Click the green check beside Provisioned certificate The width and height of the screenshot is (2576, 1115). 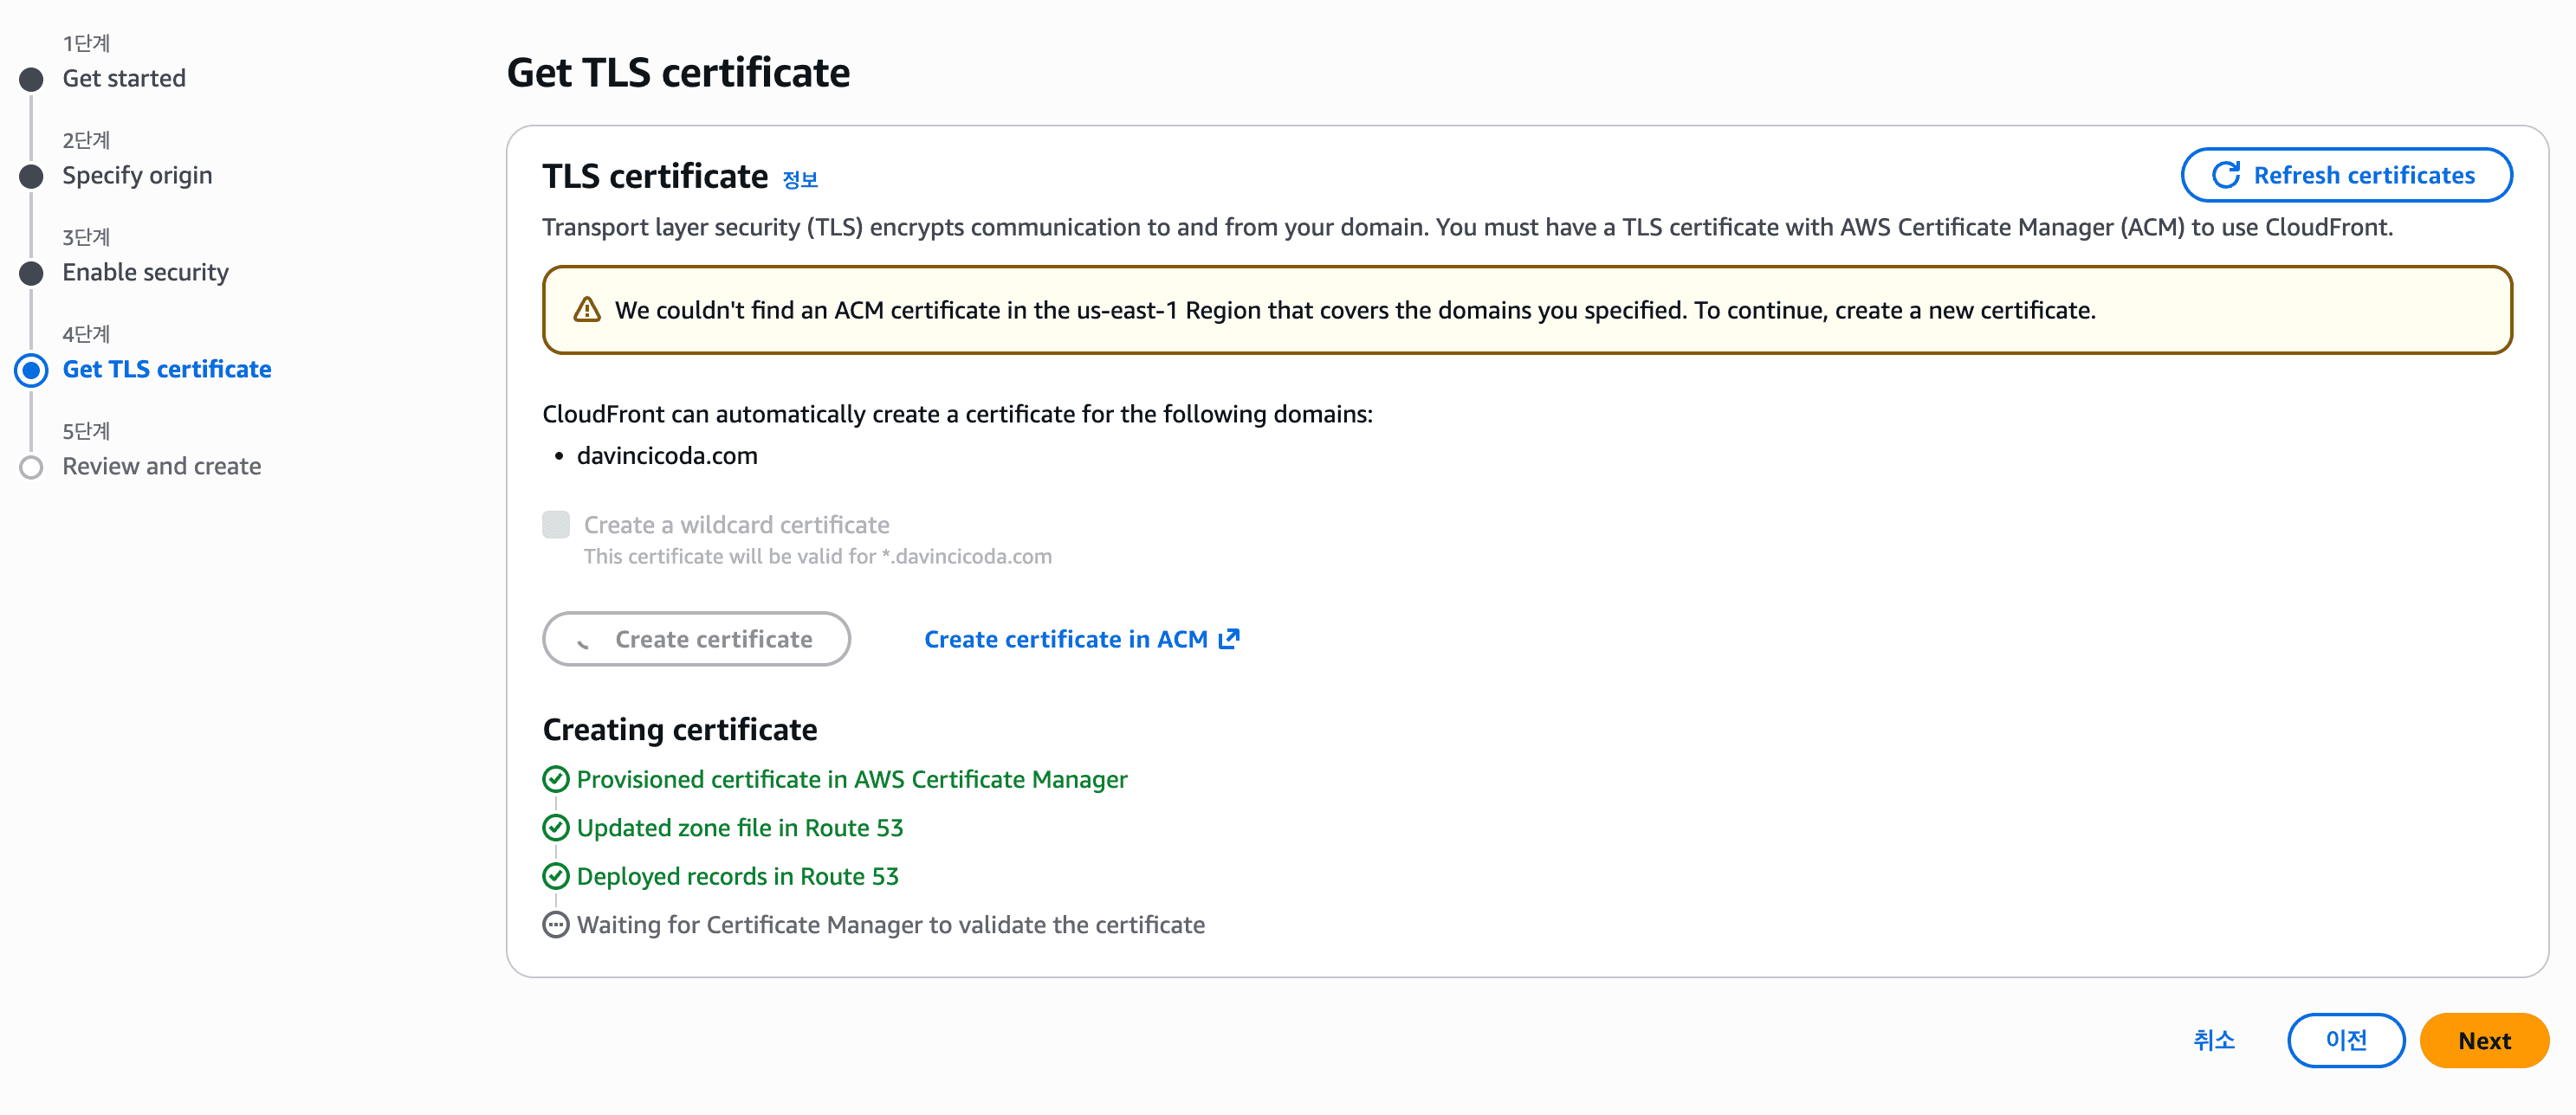556,779
